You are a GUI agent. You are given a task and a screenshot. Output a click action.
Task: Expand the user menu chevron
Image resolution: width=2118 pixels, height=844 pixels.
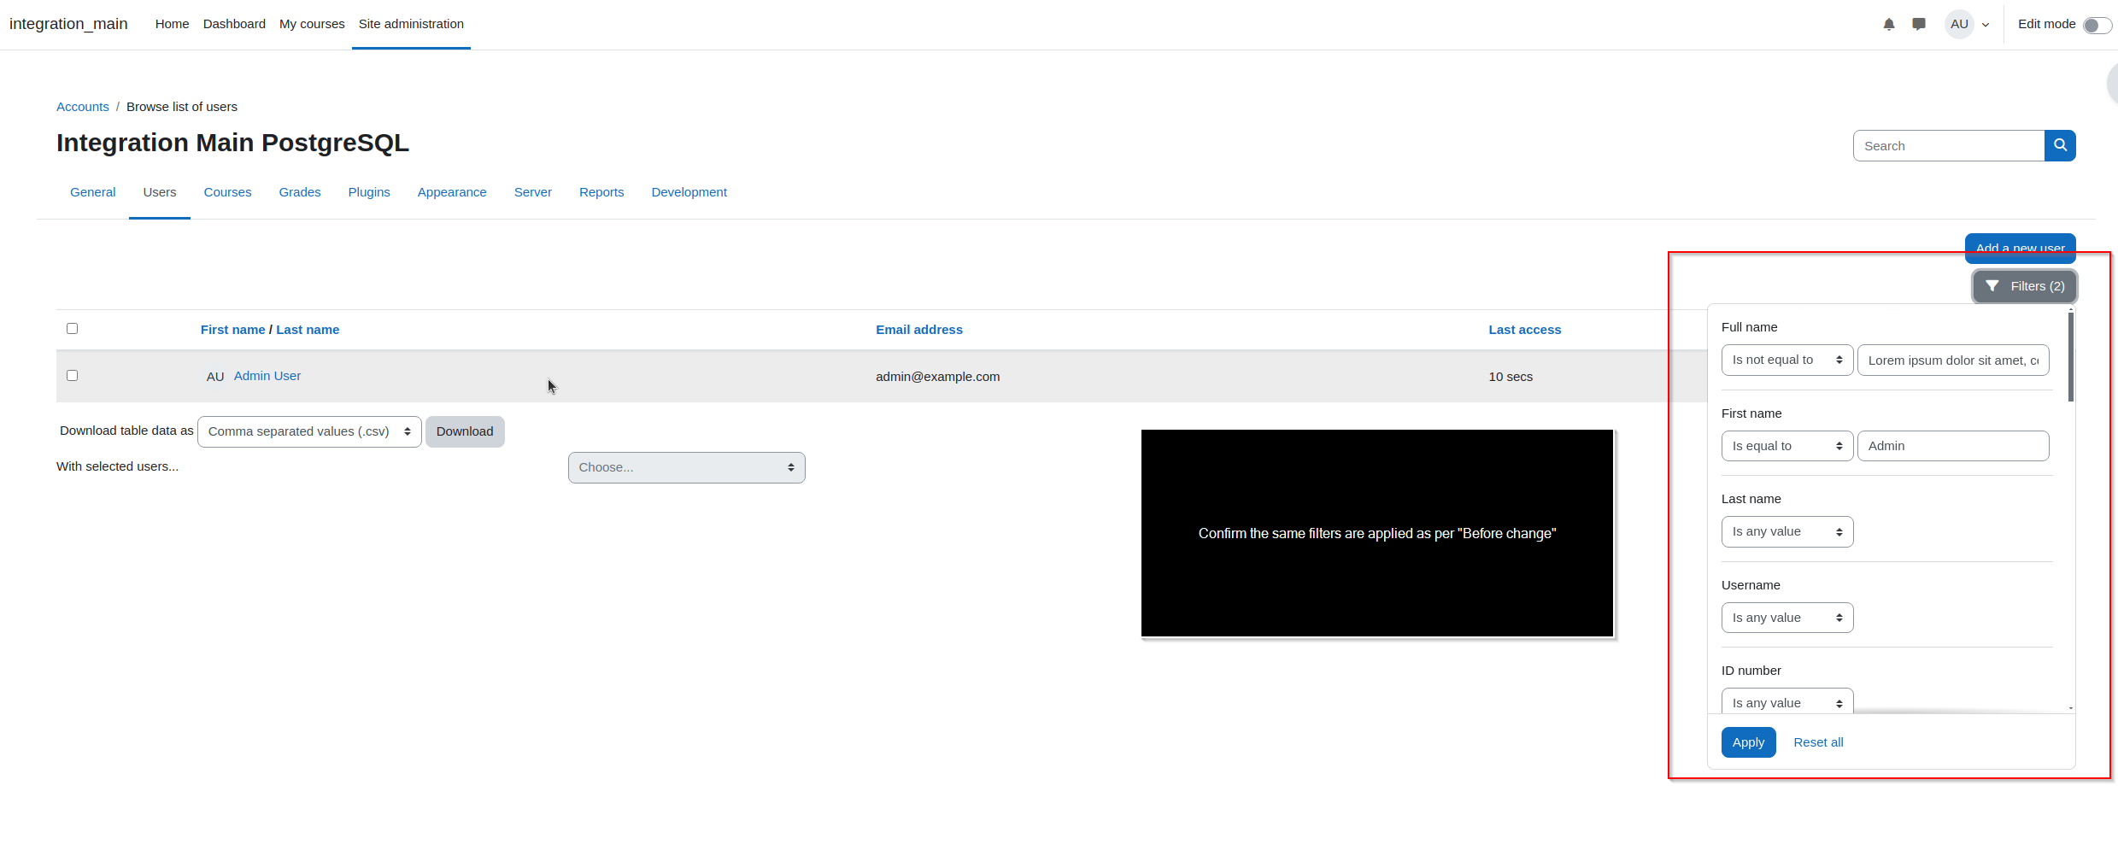[1986, 25]
